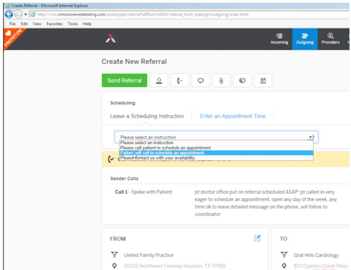Image resolution: width=351 pixels, height=270 pixels.
Task: Click Enter an Appointment Time link
Action: (232, 116)
